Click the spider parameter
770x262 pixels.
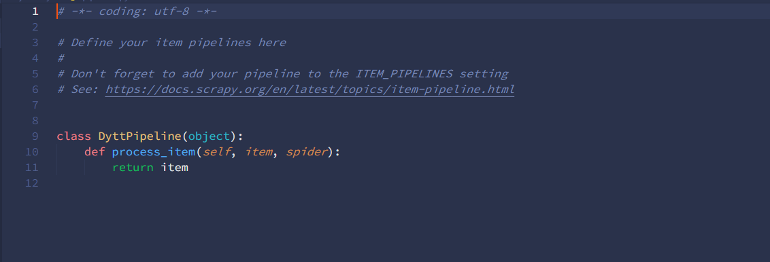307,152
